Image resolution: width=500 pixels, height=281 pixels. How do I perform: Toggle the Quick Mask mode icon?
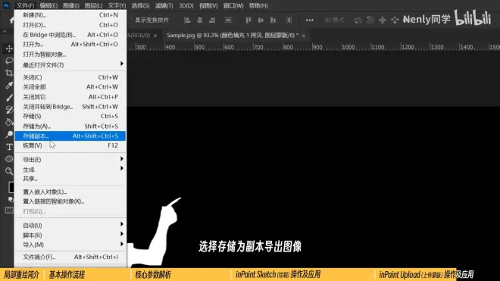pyautogui.click(x=9, y=211)
